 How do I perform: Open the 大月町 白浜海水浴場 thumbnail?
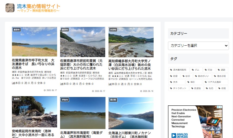click(131, 42)
